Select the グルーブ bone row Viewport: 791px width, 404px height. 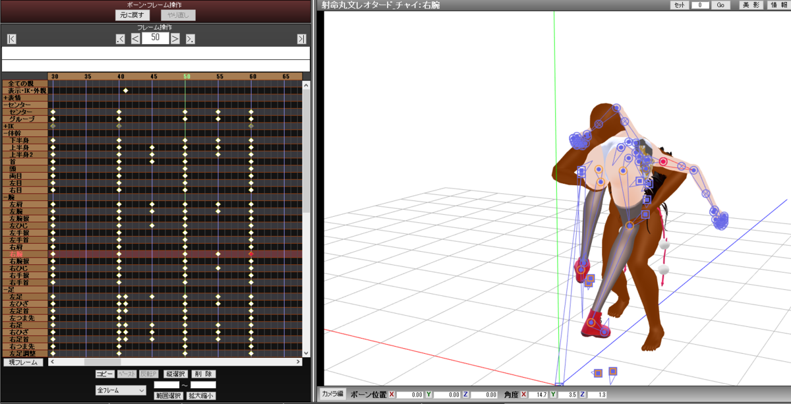click(x=24, y=119)
